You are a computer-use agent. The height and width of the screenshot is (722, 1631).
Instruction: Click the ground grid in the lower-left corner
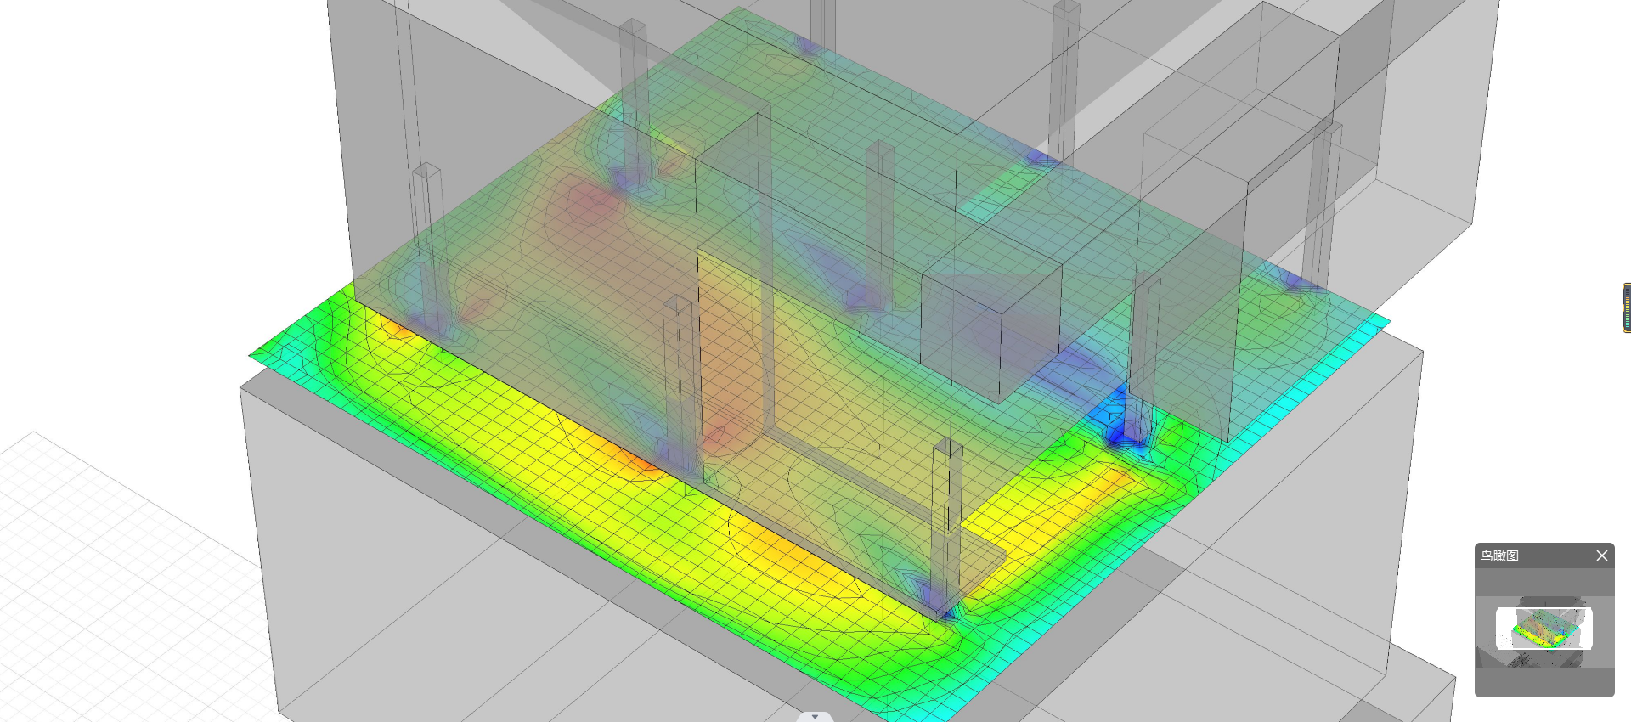pos(102,552)
